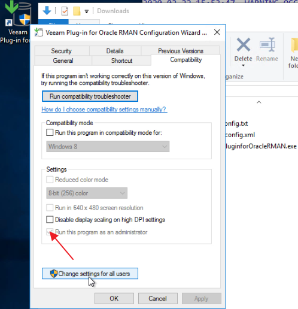Click Run compatibility troubleshooter button
Image resolution: width=298 pixels, height=309 pixels.
click(90, 96)
